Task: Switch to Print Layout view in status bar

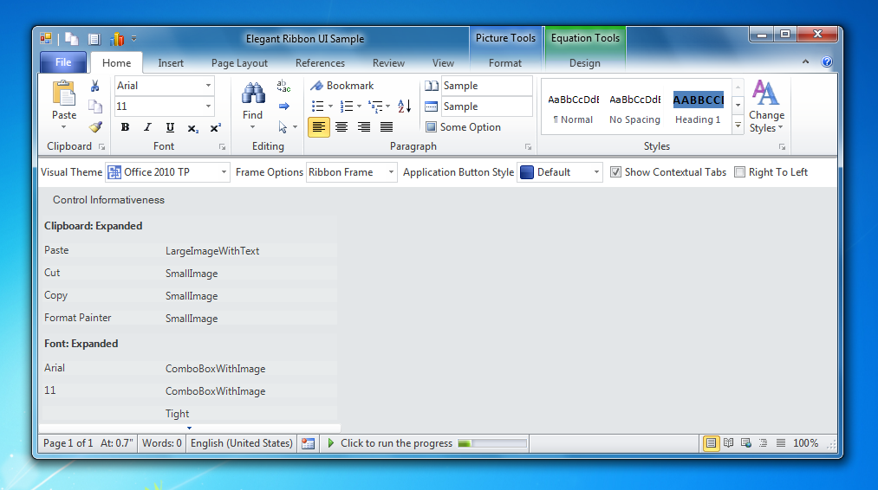Action: pos(711,443)
